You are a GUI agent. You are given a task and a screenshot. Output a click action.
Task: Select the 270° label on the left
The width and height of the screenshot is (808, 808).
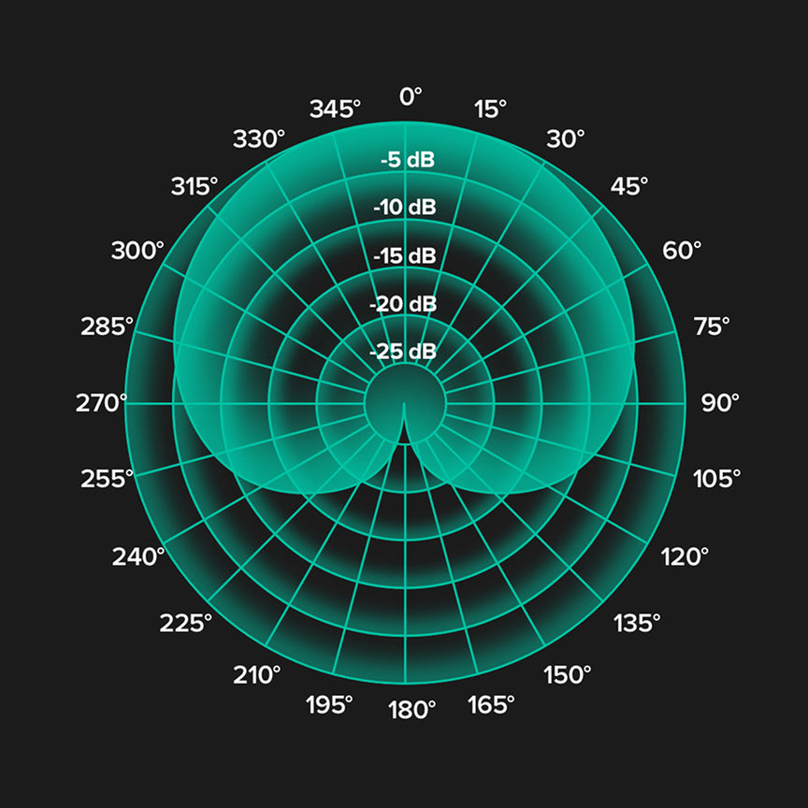coord(101,403)
